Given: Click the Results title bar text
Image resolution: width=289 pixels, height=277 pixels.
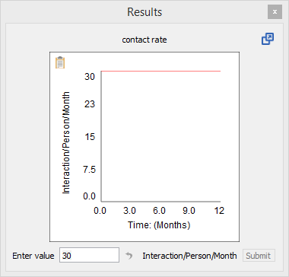Looking at the screenshot, I should pos(144,12).
